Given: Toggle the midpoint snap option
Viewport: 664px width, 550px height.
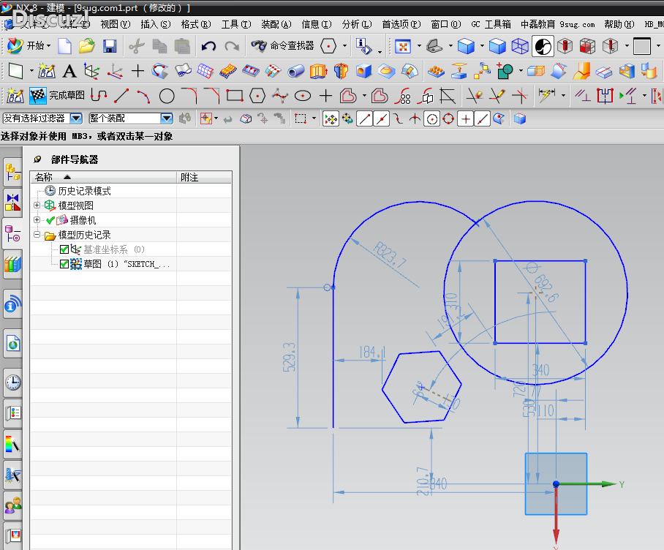Looking at the screenshot, I should [x=381, y=119].
